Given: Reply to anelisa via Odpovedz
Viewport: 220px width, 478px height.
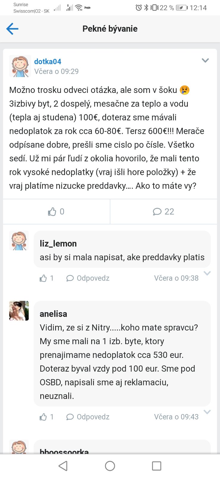Looking at the screenshot, I should pyautogui.click(x=88, y=417).
